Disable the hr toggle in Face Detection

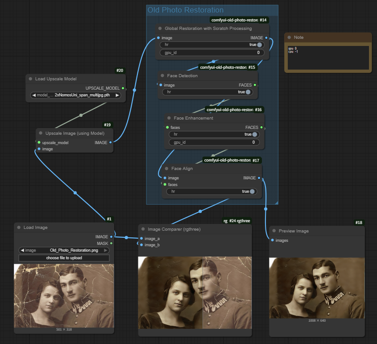coord(248,92)
